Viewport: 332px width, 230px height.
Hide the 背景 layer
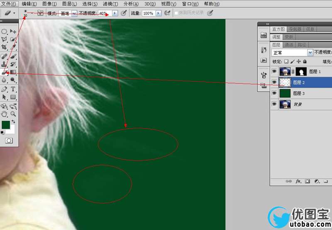274,104
